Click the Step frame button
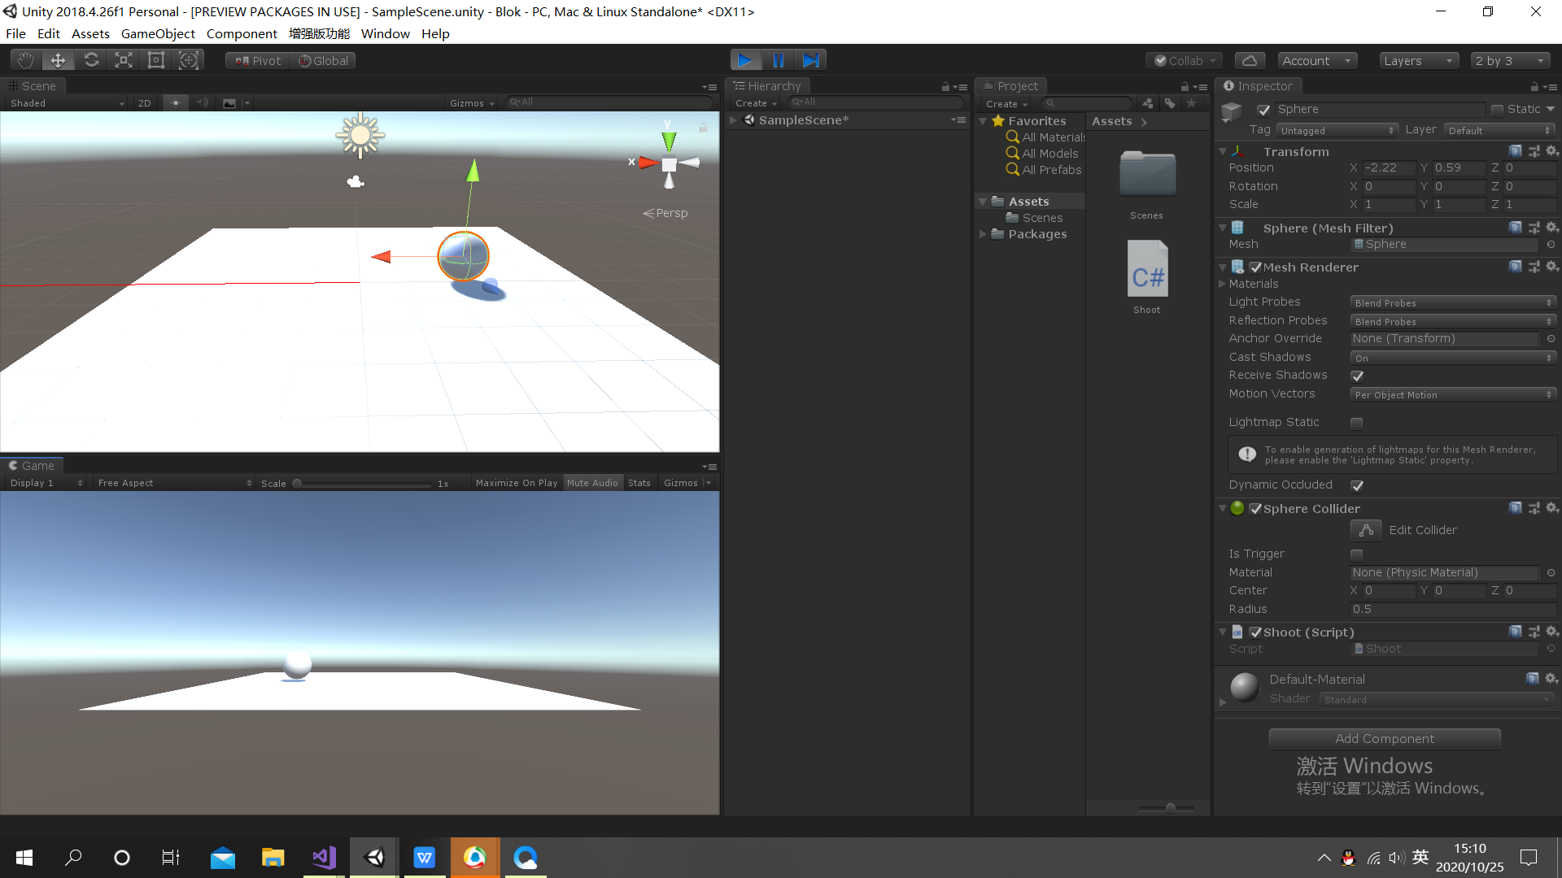 pos(810,60)
